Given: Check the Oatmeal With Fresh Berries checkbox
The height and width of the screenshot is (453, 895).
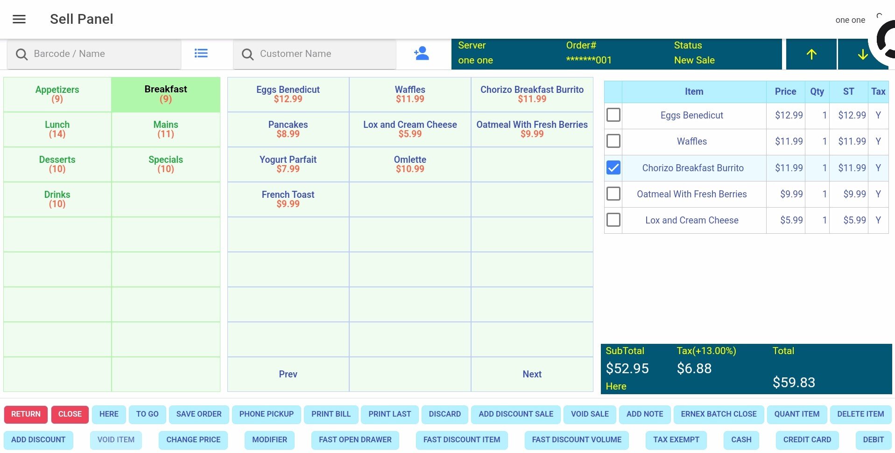Looking at the screenshot, I should (613, 194).
